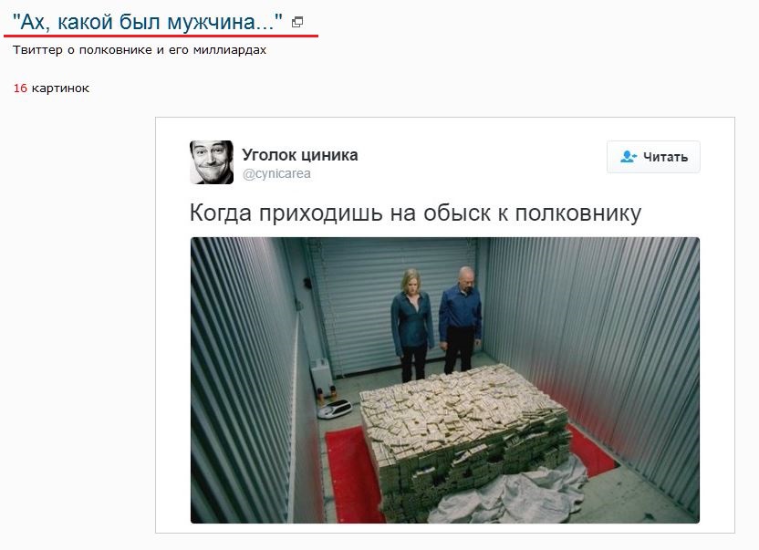Click the red carpet left of the money
This screenshot has height=550, width=759.
352,474
